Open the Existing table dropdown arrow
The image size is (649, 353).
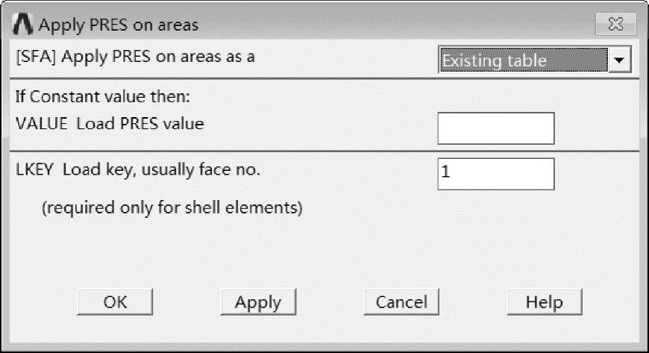(619, 60)
